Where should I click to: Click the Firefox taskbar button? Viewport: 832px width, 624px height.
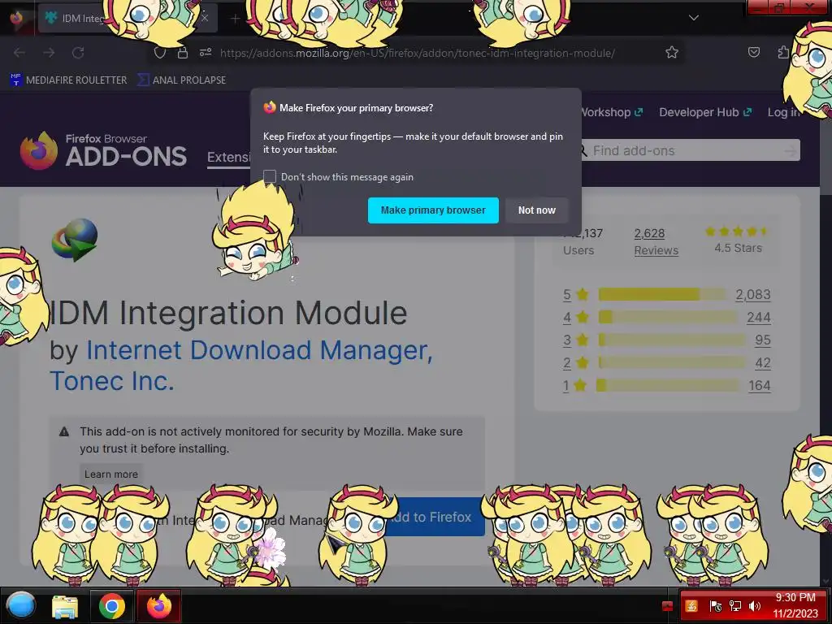159,606
